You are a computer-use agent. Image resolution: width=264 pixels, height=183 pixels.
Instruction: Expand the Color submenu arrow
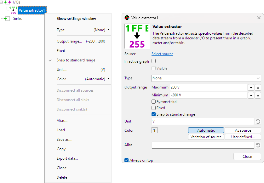(x=108, y=79)
